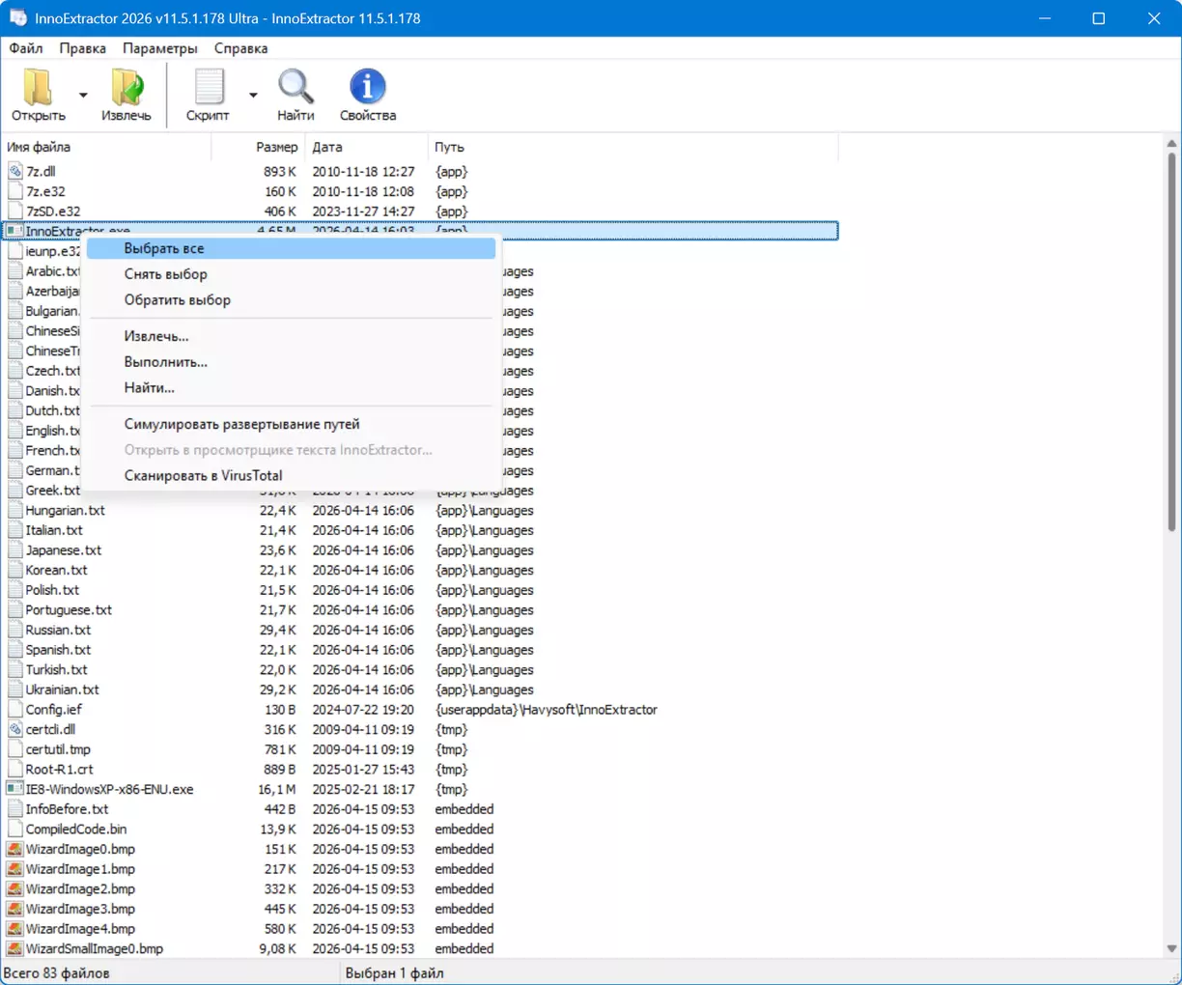Open the Скрипт script toolbar icon
Screen dimensions: 1182x985
[208, 88]
